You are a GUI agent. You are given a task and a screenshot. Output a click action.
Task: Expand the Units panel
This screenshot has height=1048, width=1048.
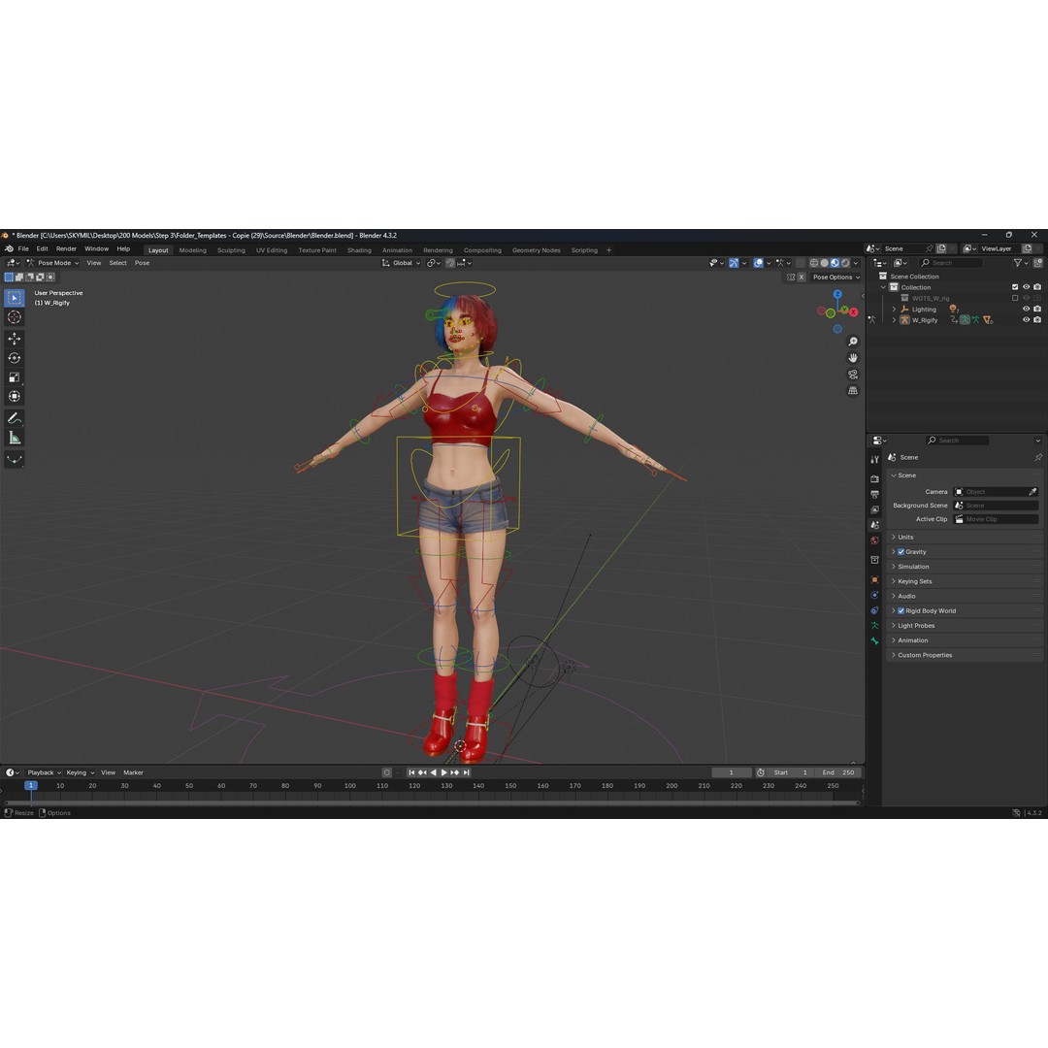(966, 538)
